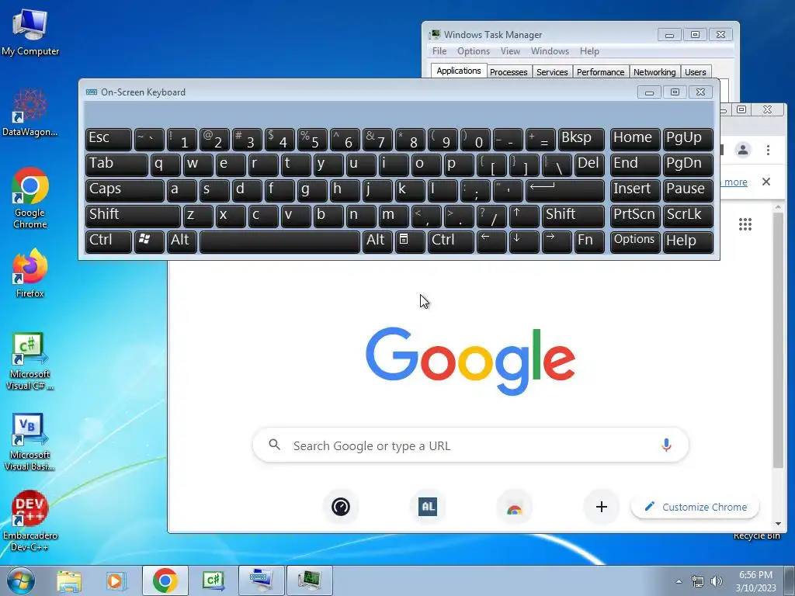Open Task Manager Options menu
The height and width of the screenshot is (596, 795).
[473, 51]
